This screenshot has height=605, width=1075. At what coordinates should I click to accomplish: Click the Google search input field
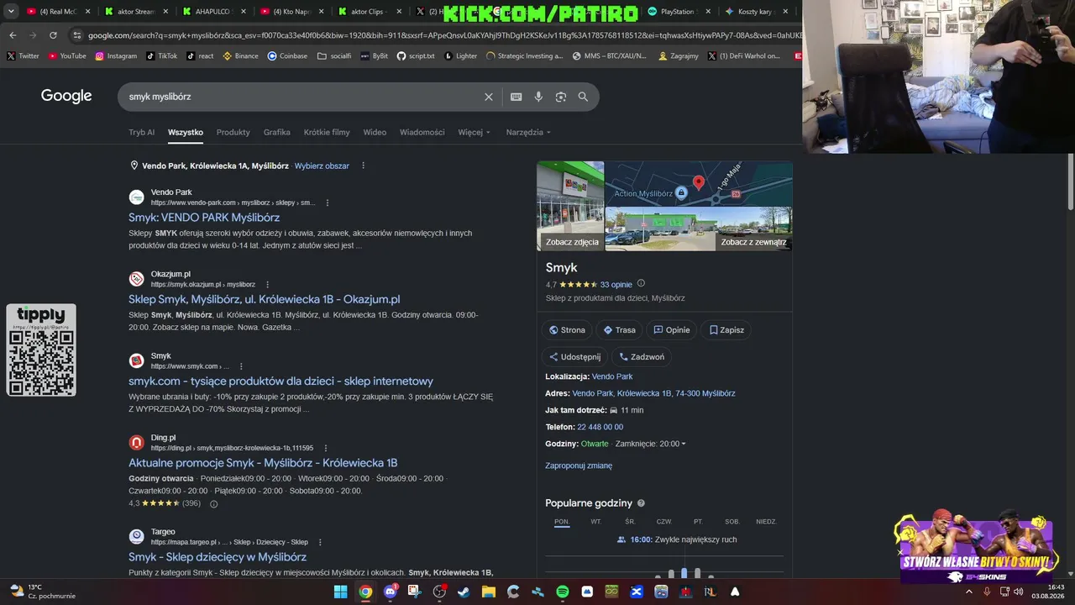[302, 97]
